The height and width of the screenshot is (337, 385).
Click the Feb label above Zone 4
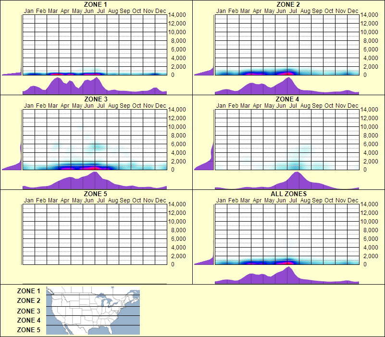pyautogui.click(x=233, y=106)
